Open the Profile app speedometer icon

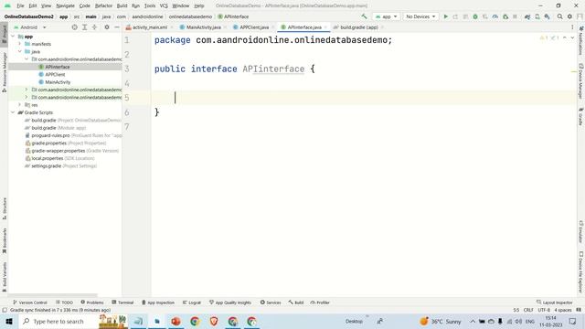pos(495,16)
